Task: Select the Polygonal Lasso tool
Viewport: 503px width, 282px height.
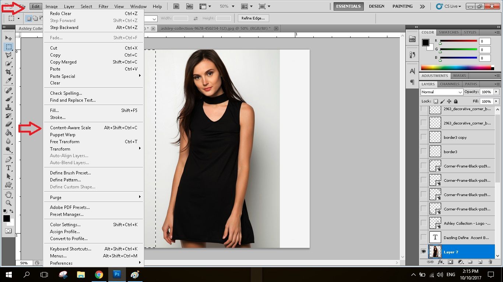Action: (8, 55)
